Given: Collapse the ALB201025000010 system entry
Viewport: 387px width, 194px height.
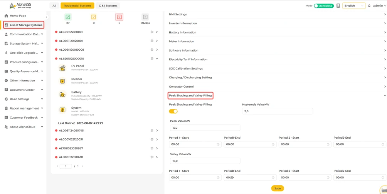Looking at the screenshot, I should click(x=157, y=59).
